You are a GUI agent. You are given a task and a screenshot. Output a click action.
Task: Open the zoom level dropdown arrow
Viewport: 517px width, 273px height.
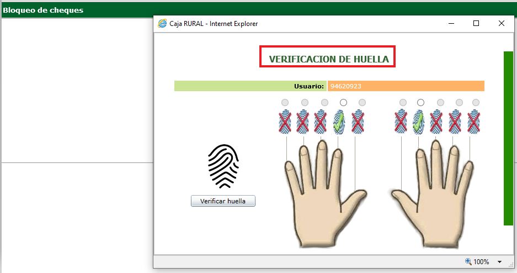[499, 262]
